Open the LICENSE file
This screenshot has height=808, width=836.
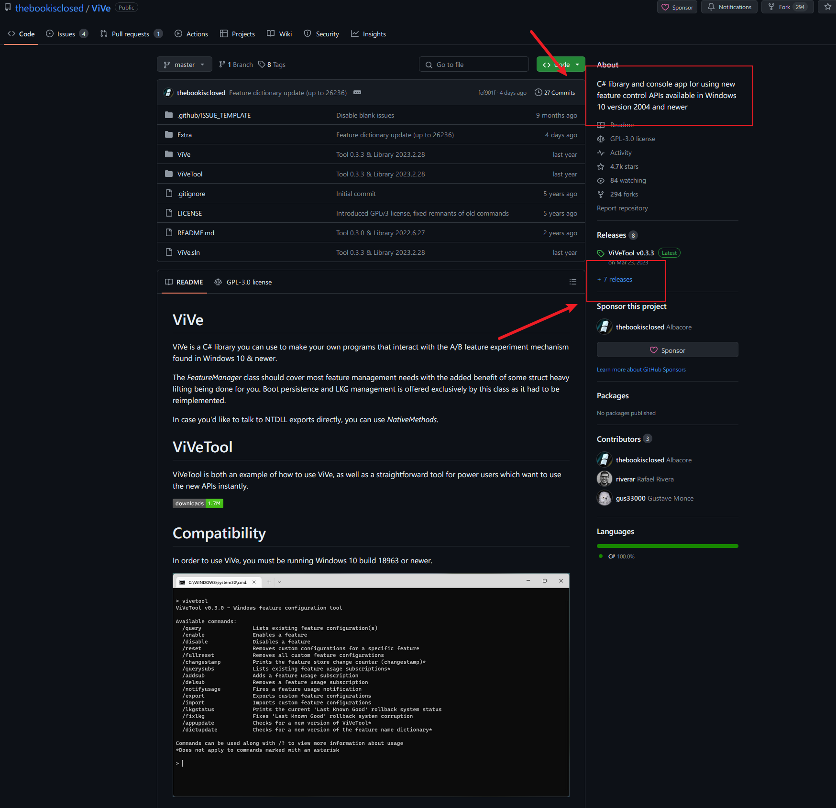tap(189, 213)
